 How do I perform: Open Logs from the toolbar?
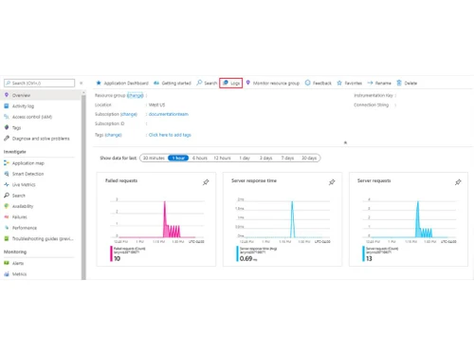click(231, 83)
